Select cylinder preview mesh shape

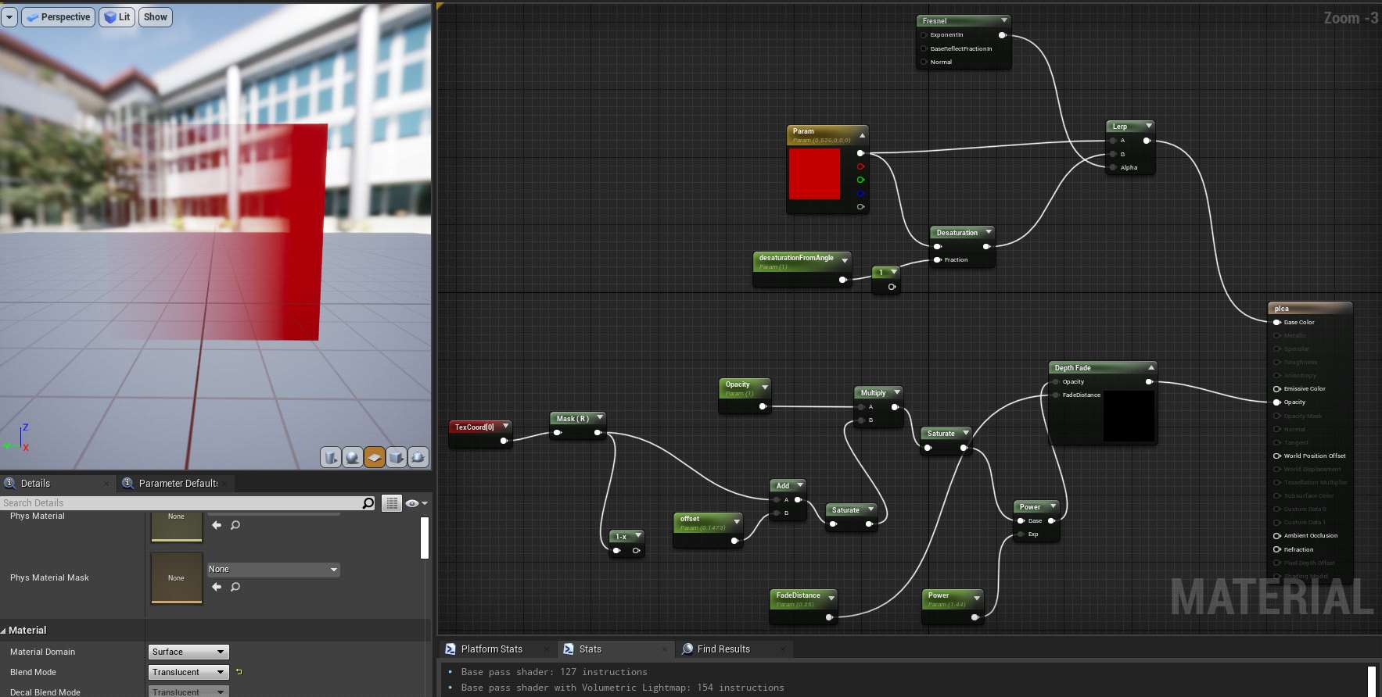331,457
